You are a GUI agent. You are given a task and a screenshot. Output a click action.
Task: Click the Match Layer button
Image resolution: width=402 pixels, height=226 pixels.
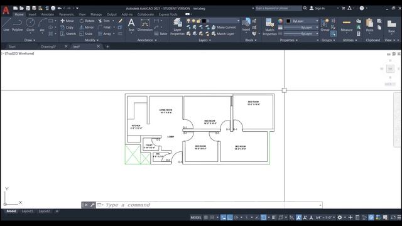click(223, 33)
